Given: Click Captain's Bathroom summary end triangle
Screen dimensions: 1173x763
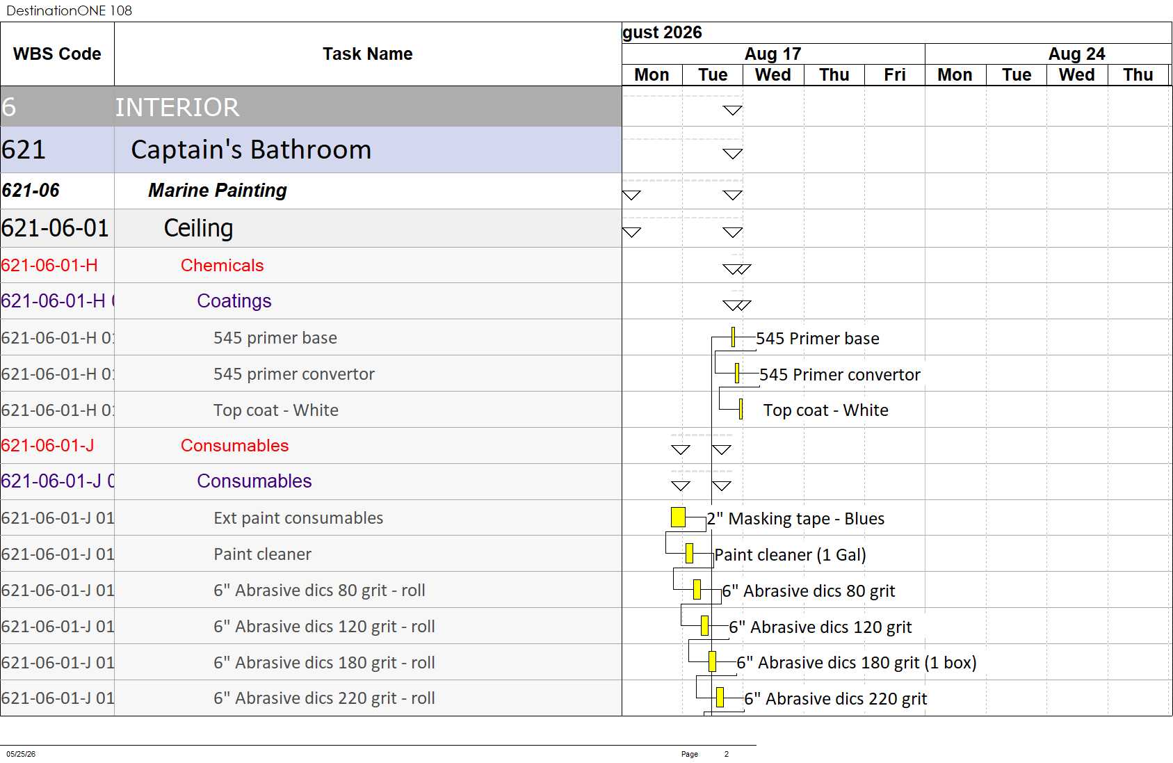Looking at the screenshot, I should (x=733, y=154).
